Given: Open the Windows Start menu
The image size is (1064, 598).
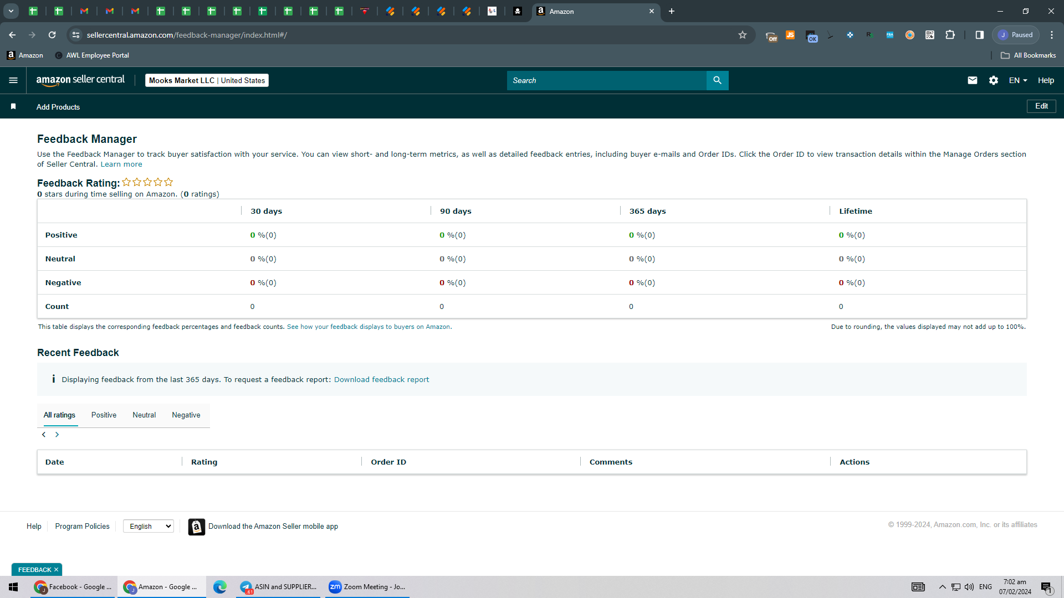Looking at the screenshot, I should point(13,587).
